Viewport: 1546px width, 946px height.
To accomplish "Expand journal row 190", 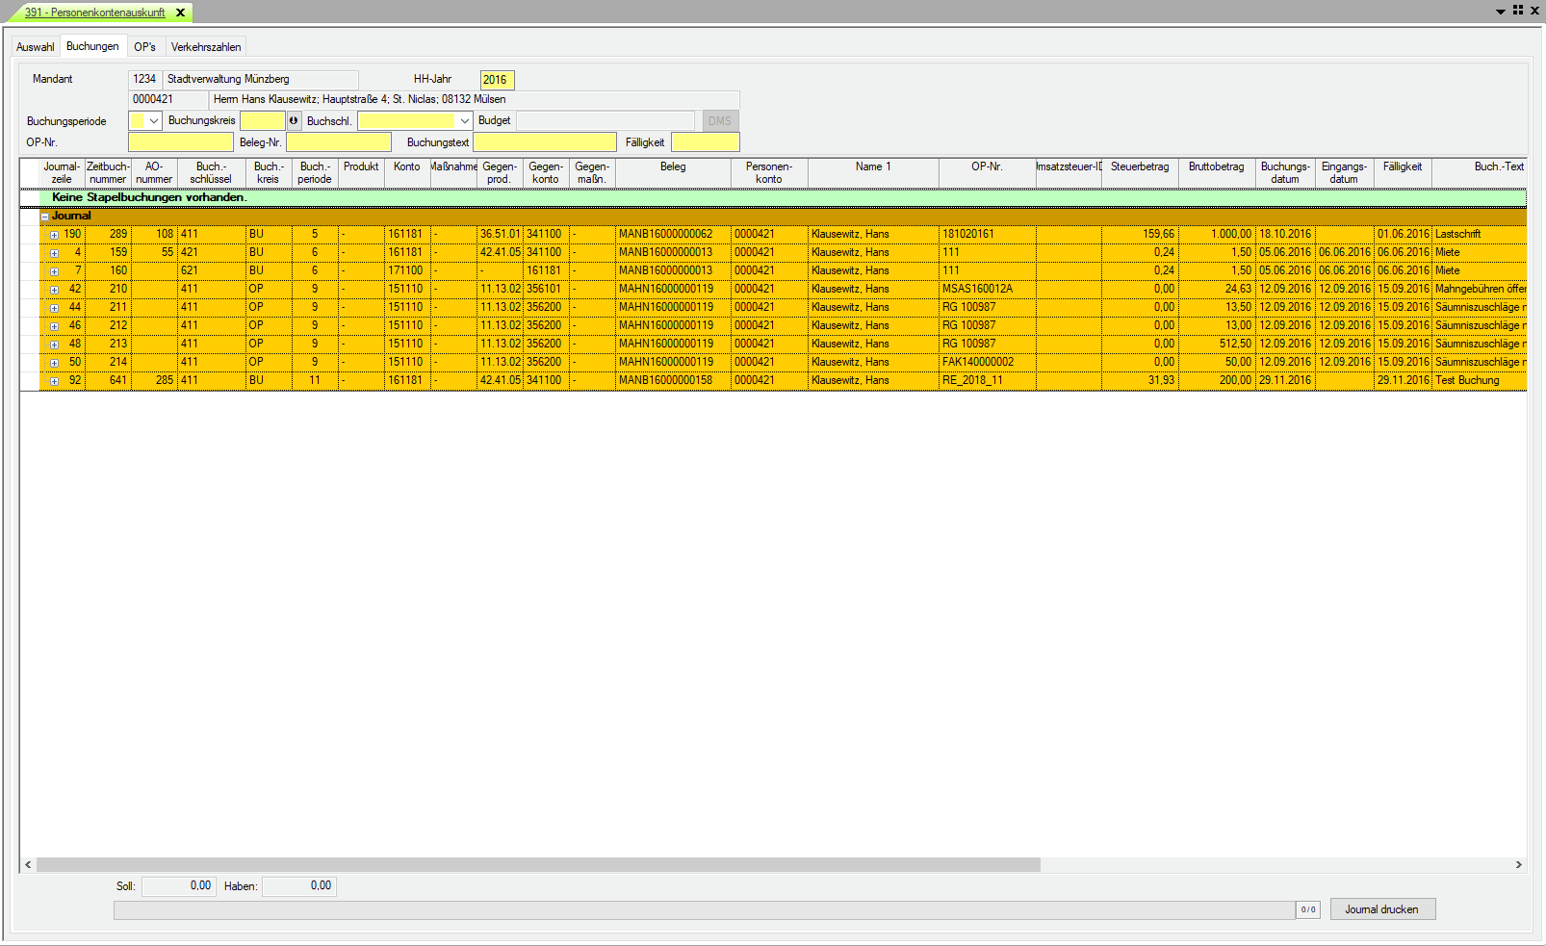I will click(x=54, y=235).
